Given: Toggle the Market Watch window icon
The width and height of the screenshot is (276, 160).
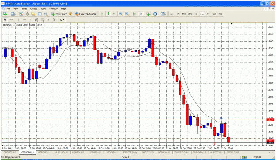Looking at the screenshot, I should click(21, 14).
